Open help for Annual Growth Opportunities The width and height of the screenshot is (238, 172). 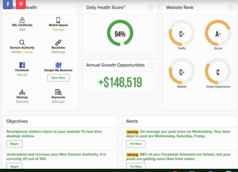coord(151,65)
